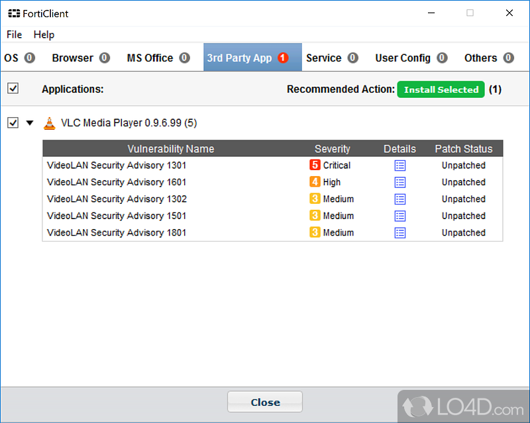Toggle the select-all Applications checkbox
Screen dimensions: 530x423
point(13,89)
